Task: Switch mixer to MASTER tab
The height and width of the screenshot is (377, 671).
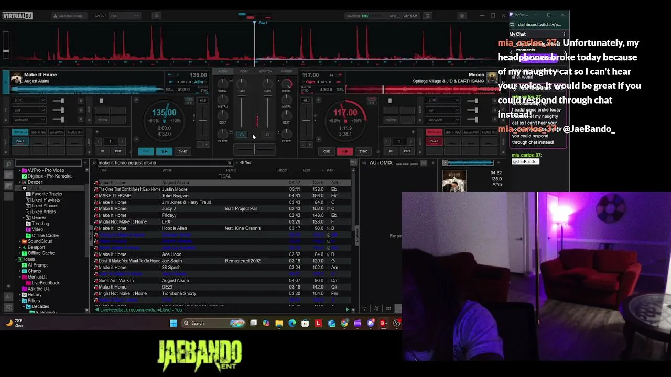Action: [x=286, y=71]
